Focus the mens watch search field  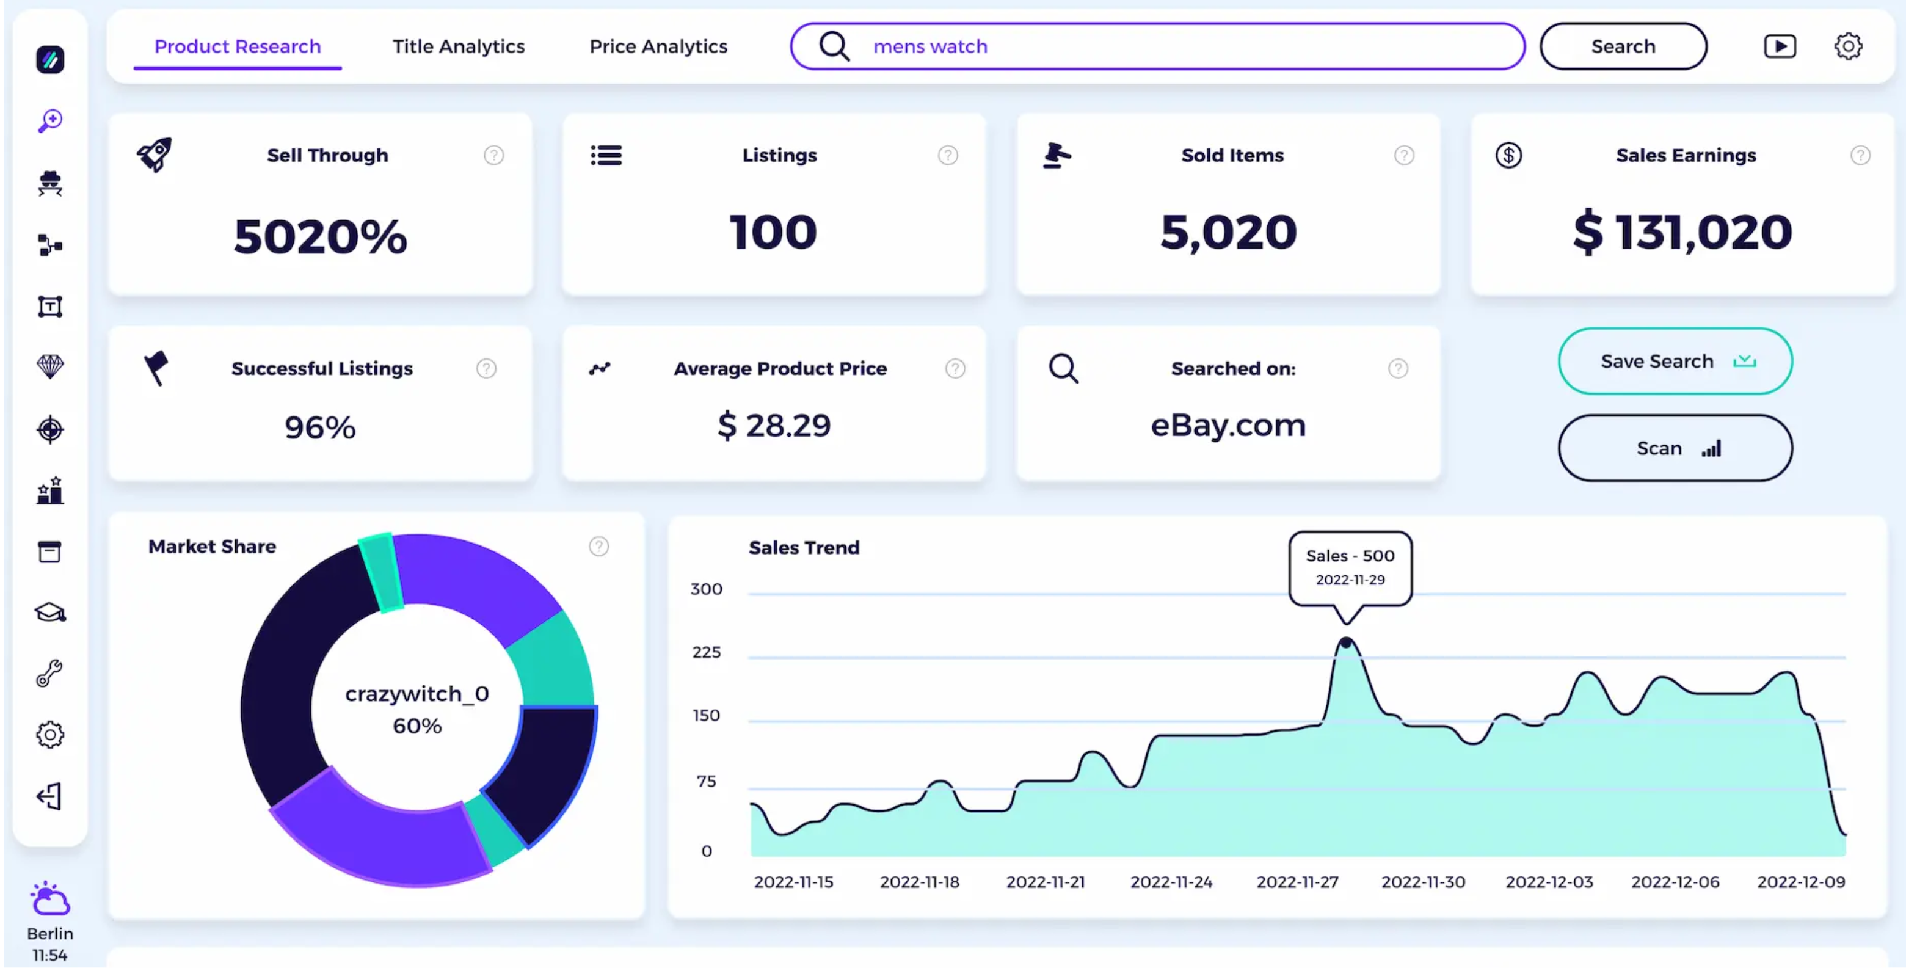(x=1157, y=46)
